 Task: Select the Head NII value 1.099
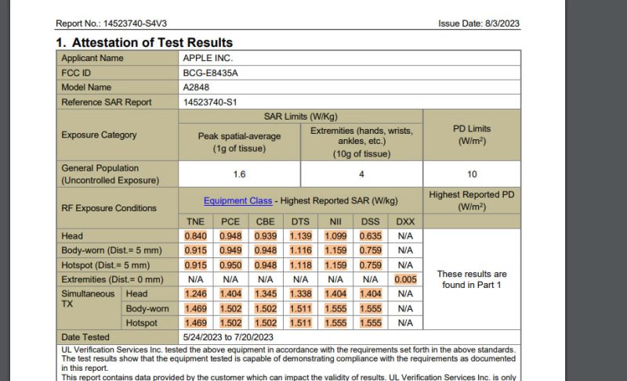[x=335, y=236]
